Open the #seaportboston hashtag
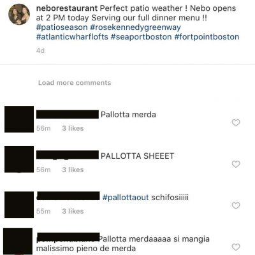Image resolution: width=255 pixels, height=255 pixels. click(x=141, y=37)
